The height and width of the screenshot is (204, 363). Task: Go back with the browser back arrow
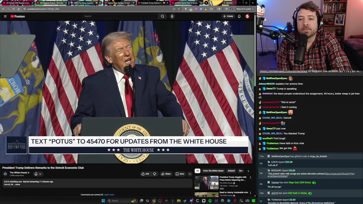click(3, 9)
